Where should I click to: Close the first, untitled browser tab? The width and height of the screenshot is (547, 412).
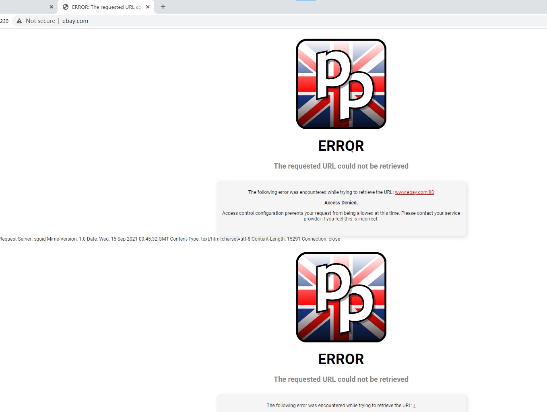tap(52, 7)
